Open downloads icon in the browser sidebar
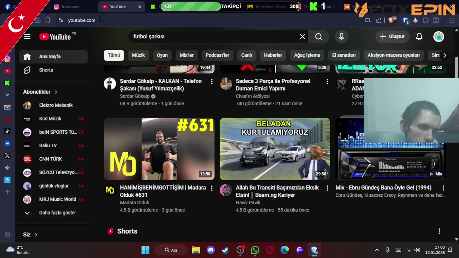The image size is (459, 258). pos(7,180)
